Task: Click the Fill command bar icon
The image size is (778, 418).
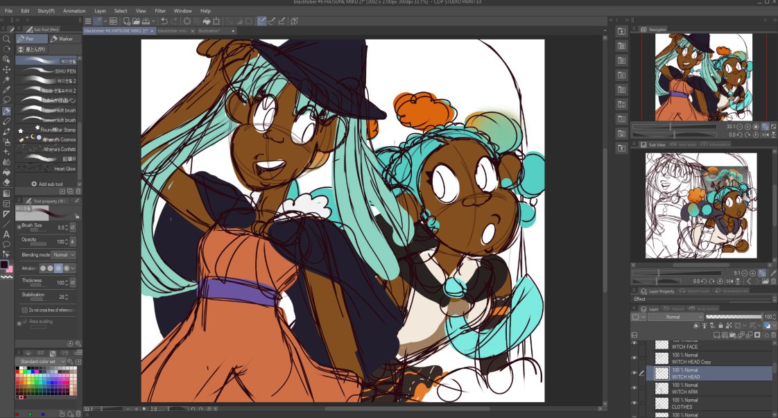Action: (x=207, y=21)
